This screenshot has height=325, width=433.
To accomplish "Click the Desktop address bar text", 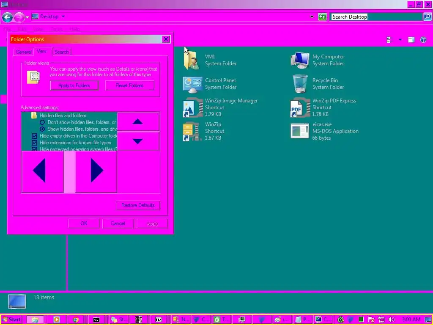I will 49,17.
